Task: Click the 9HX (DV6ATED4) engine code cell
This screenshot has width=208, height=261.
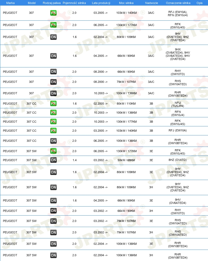Action: pos(178,54)
